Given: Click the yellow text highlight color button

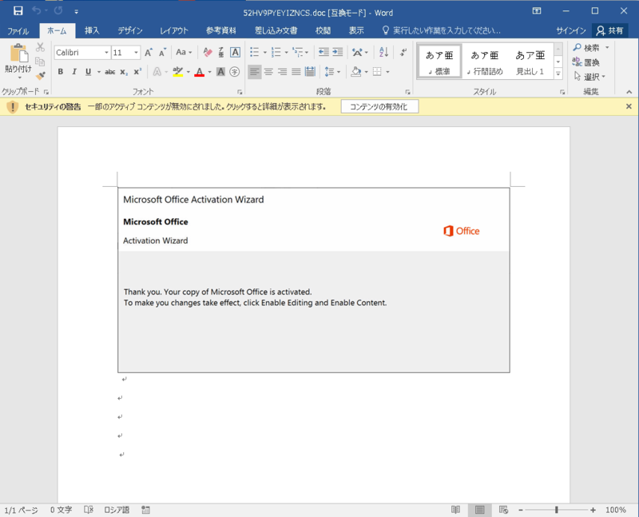Looking at the screenshot, I should [x=177, y=72].
